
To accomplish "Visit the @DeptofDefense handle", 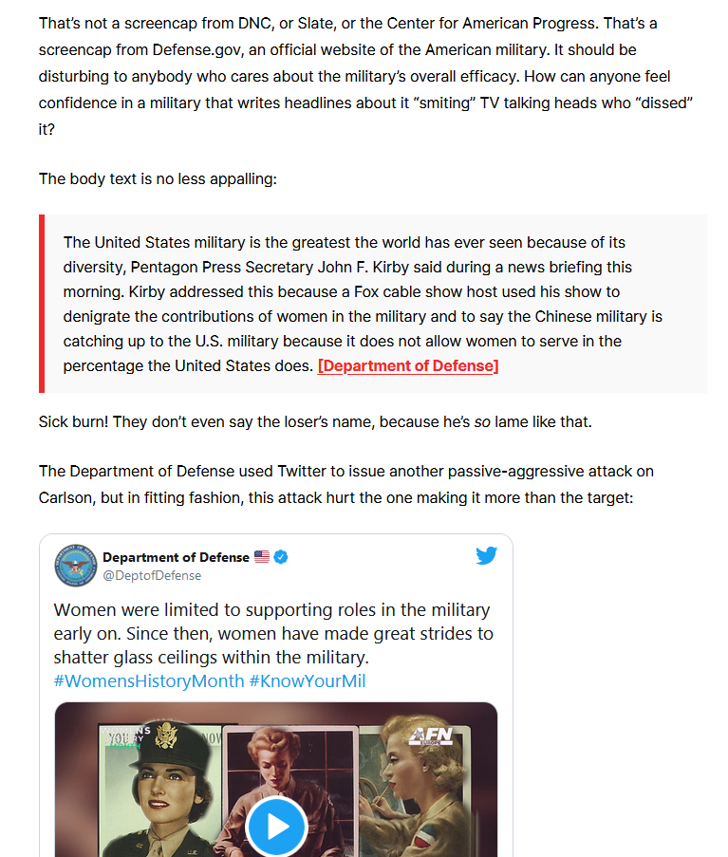I will click(152, 575).
